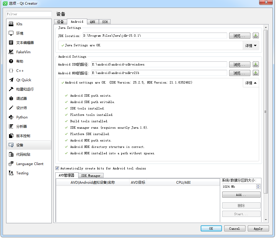
Task: Switch to the 设备 tab
Action: (60, 22)
